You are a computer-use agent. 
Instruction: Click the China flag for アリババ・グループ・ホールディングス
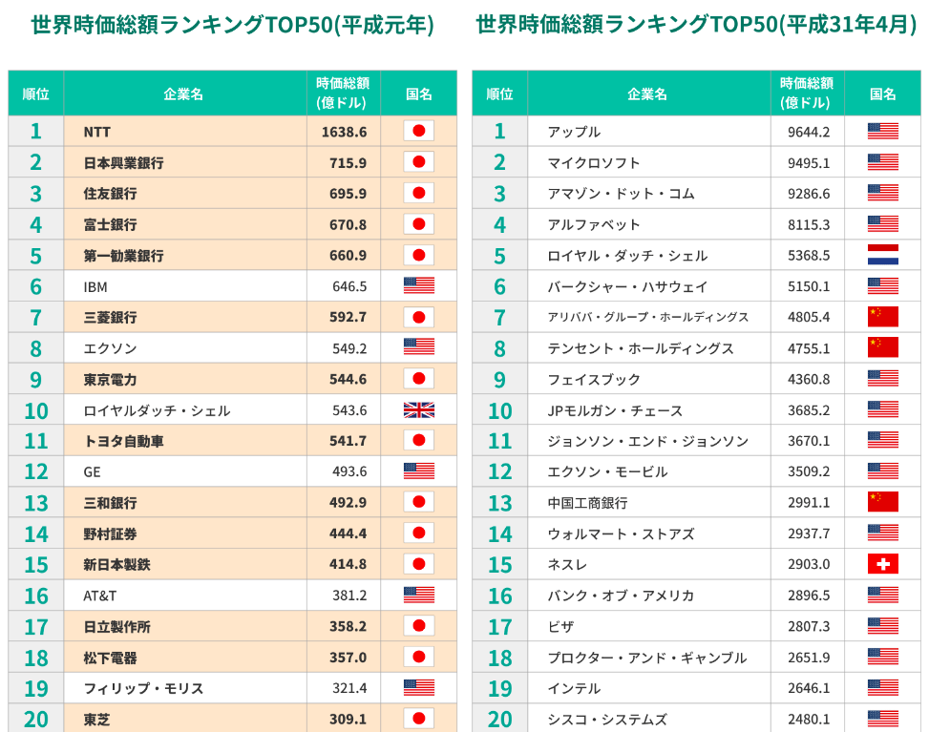pos(883,317)
